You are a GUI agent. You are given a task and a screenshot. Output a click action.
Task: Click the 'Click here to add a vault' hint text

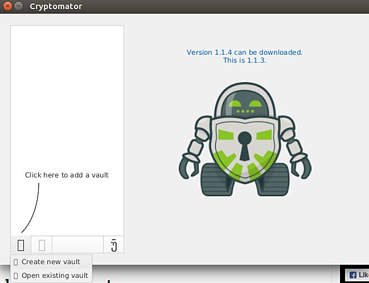coord(67,175)
